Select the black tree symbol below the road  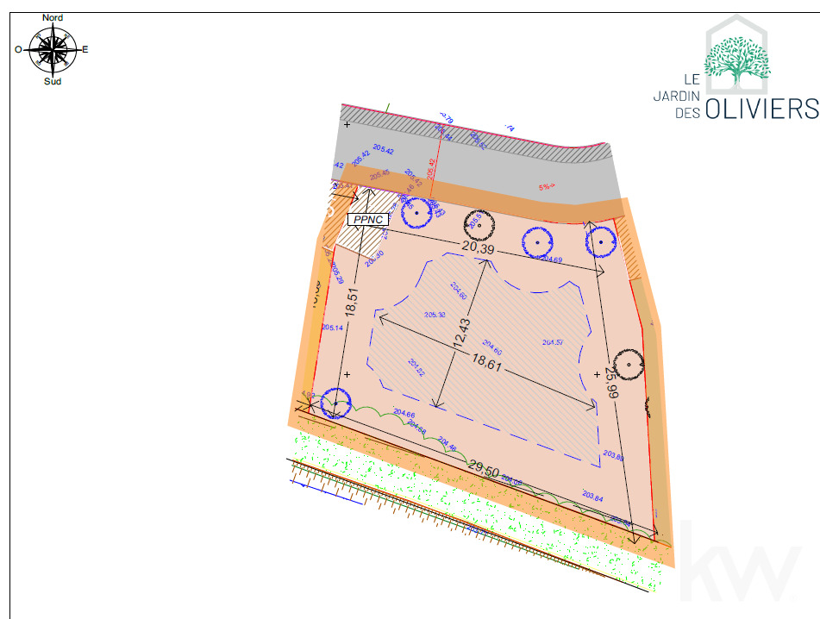pyautogui.click(x=480, y=223)
